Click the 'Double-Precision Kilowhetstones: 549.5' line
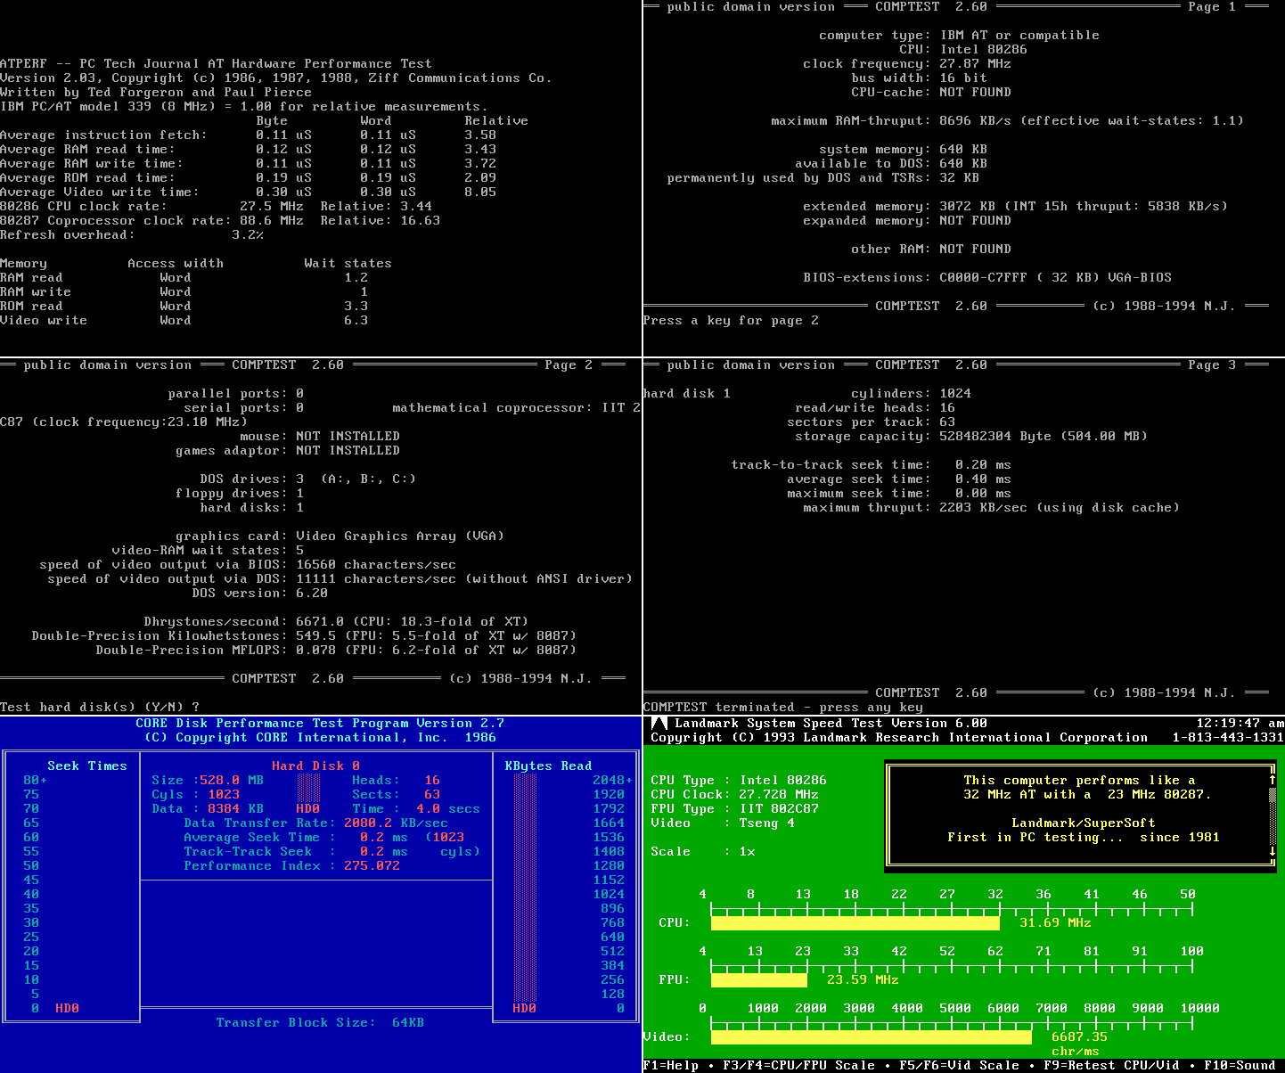 [304, 635]
